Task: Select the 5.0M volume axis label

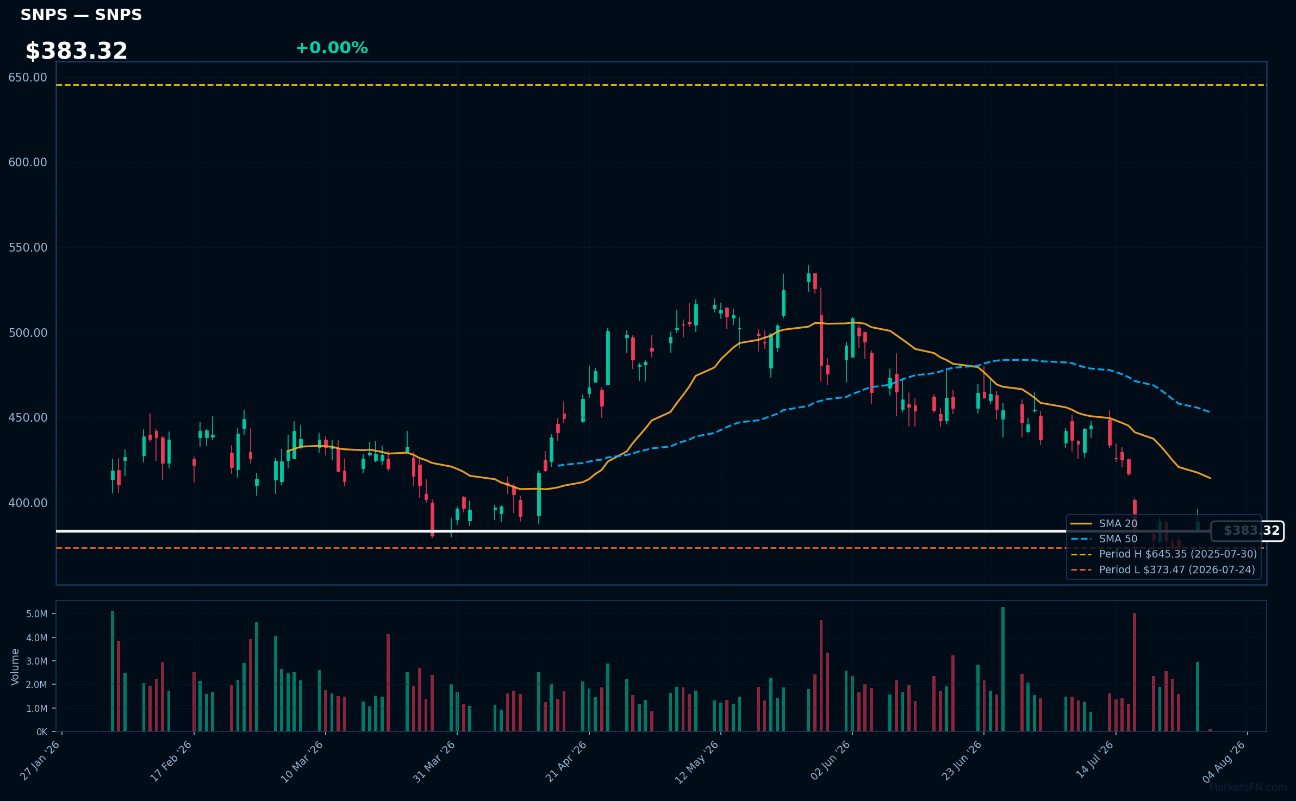Action: pyautogui.click(x=37, y=614)
